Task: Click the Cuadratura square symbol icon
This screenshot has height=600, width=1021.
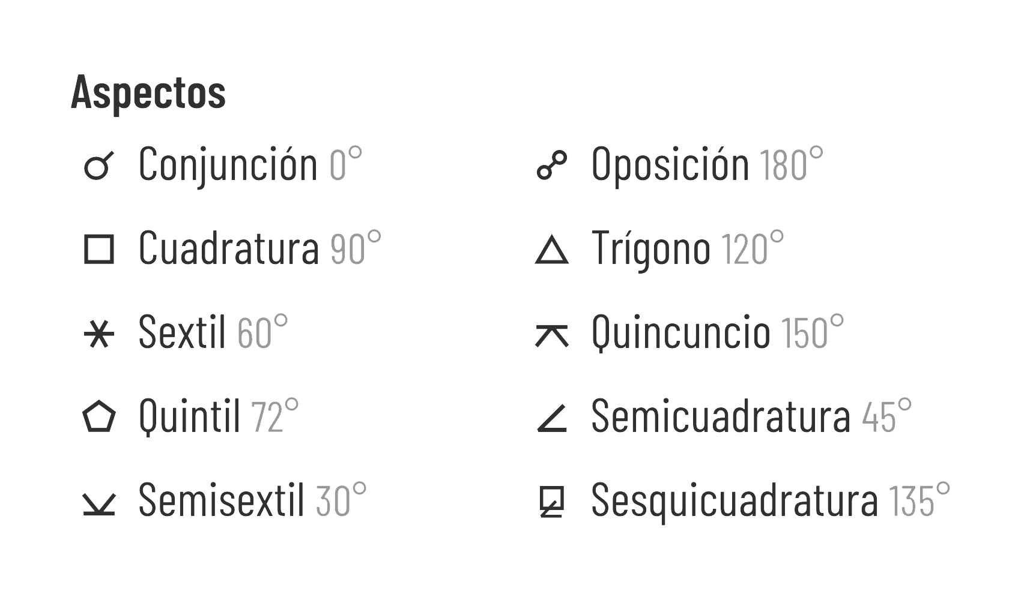Action: [x=98, y=250]
